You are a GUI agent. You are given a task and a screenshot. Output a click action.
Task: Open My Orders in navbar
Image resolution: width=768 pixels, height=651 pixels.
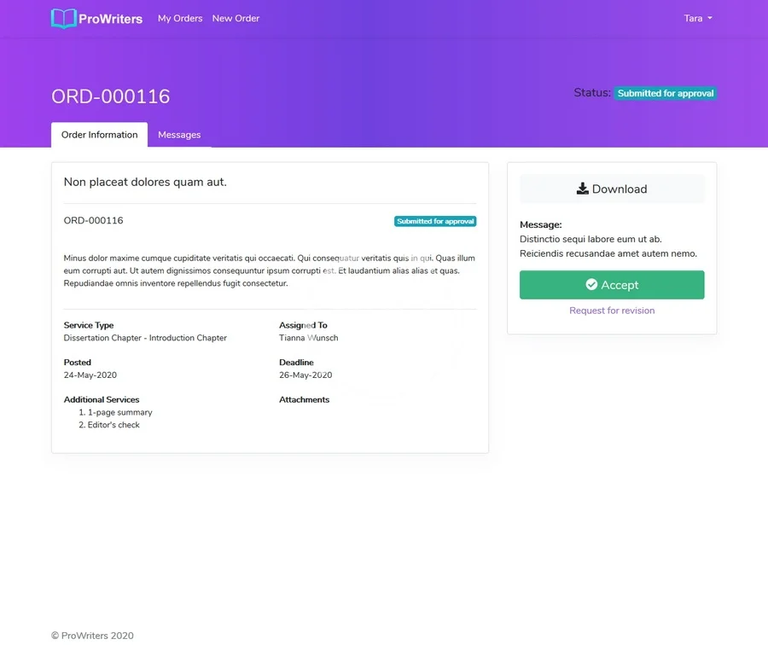[180, 18]
